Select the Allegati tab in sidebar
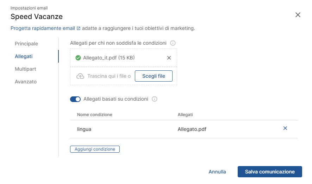This screenshot has width=312, height=184. (x=24, y=56)
